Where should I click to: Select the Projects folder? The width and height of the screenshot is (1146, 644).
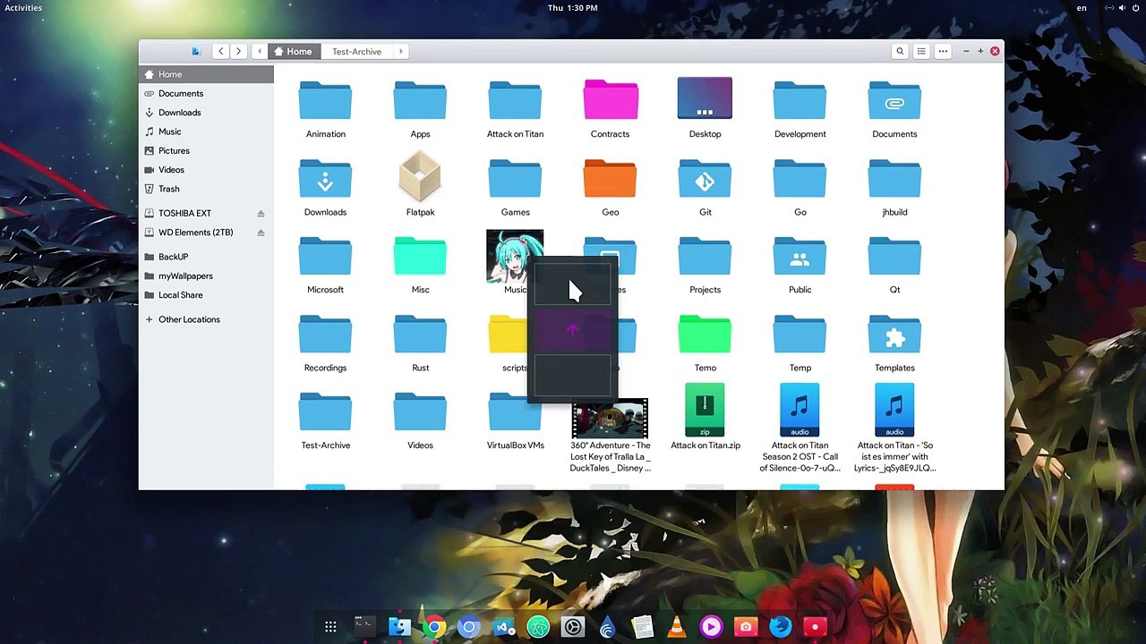(x=705, y=256)
